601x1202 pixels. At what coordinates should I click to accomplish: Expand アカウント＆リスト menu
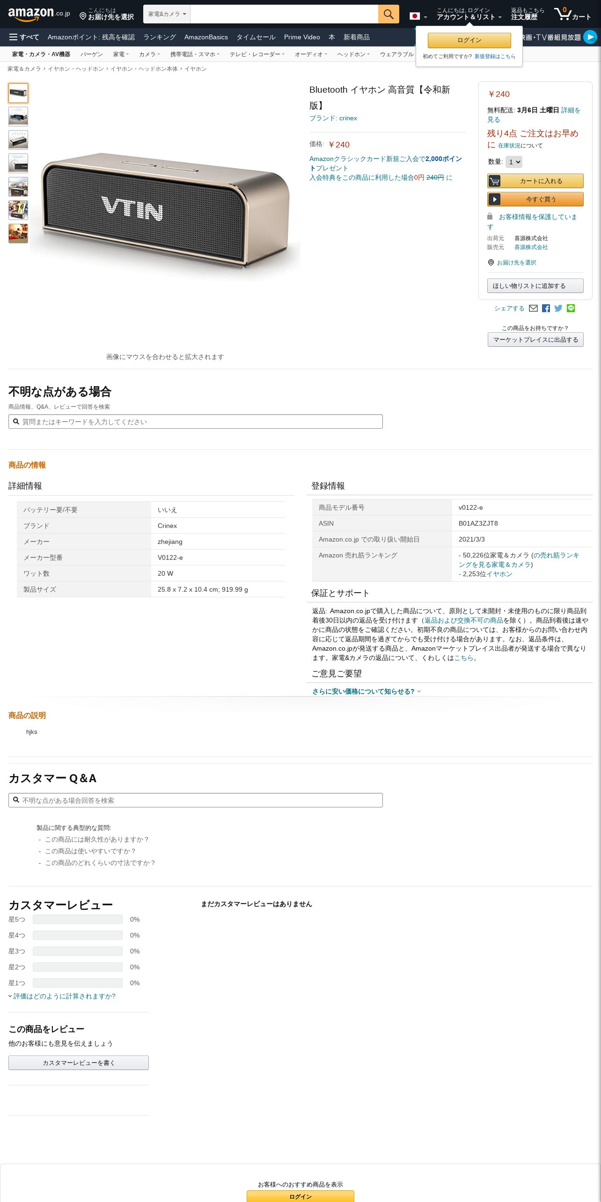[x=469, y=14]
